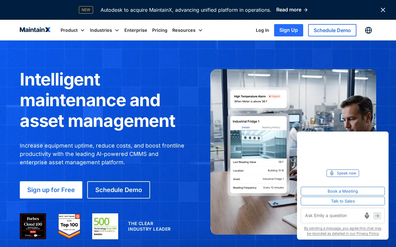This screenshot has height=247, width=396.
Task: Click Book a Meeting in chat widget
Action: pos(343,191)
